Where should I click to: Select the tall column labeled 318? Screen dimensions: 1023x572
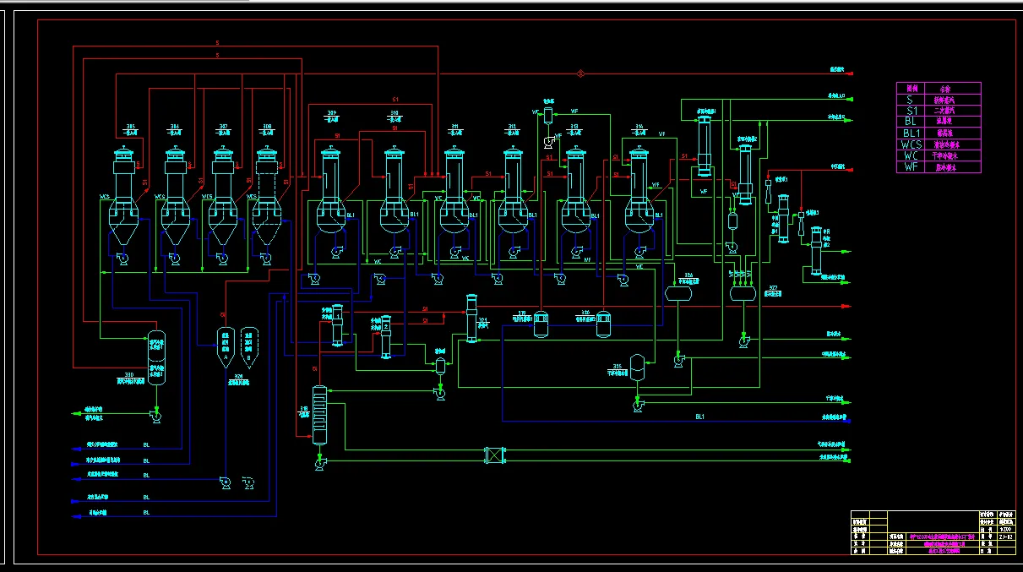tap(319, 415)
